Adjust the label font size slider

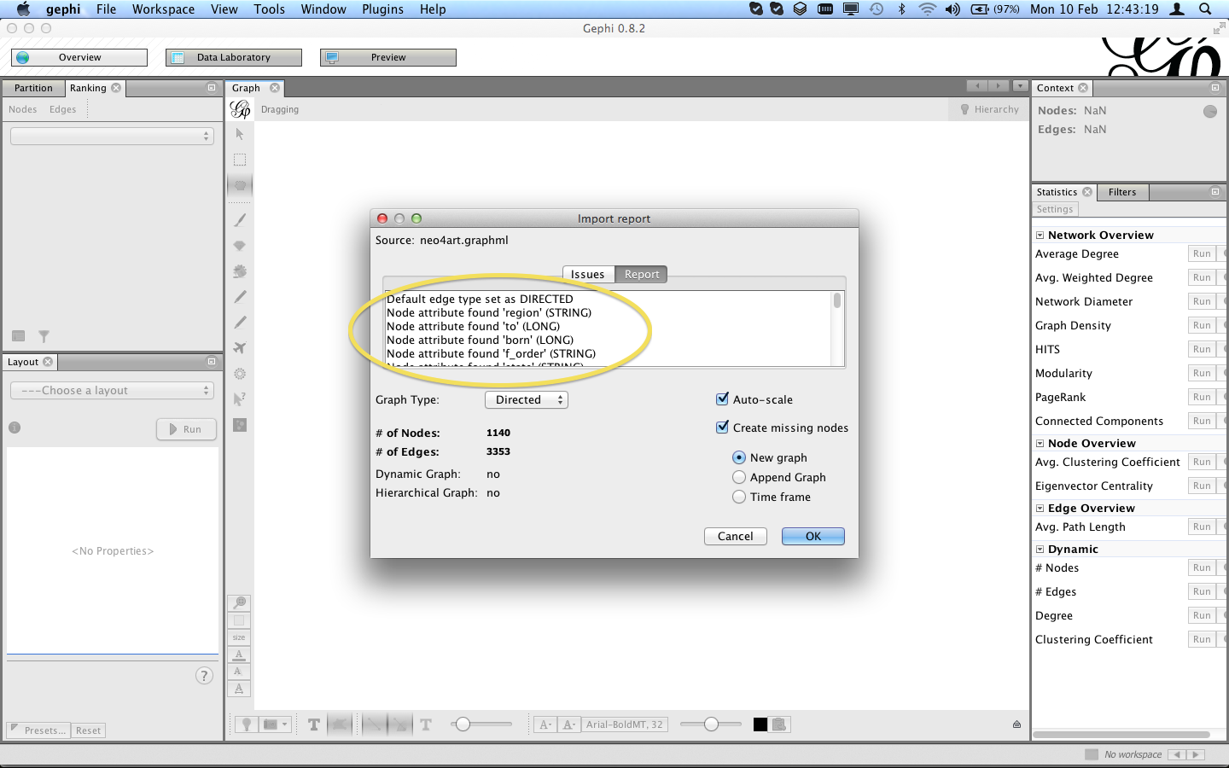711,724
